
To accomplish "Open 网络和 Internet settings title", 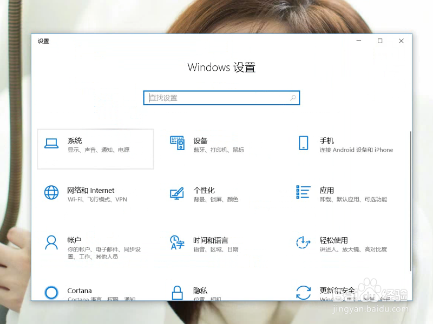I will (x=90, y=191).
